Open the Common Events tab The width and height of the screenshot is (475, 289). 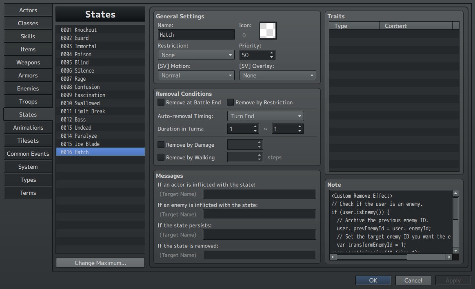28,154
